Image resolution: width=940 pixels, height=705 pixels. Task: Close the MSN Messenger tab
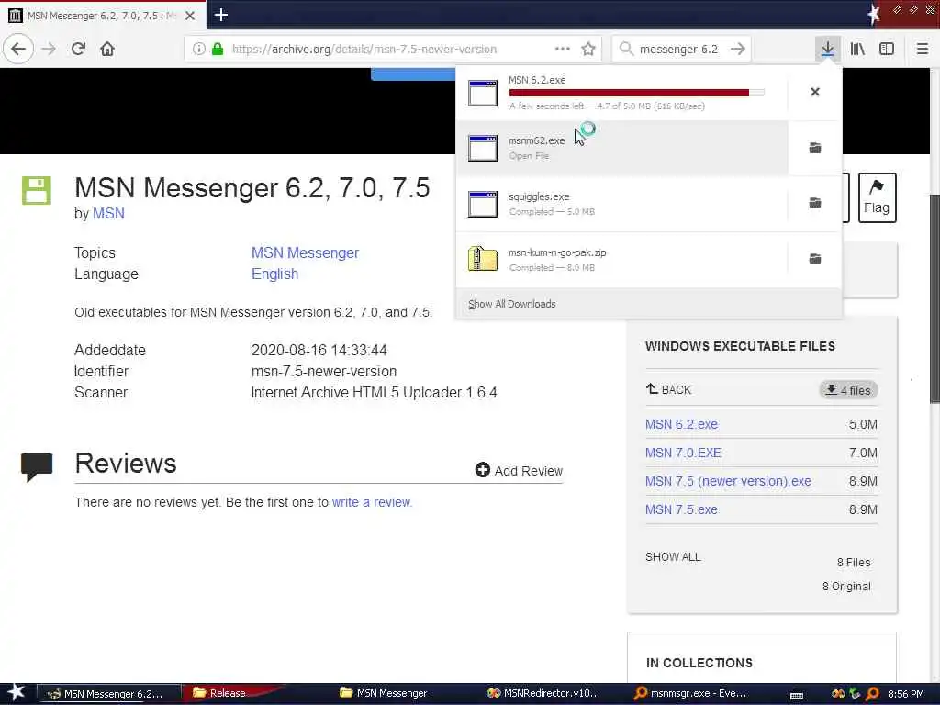tap(190, 16)
